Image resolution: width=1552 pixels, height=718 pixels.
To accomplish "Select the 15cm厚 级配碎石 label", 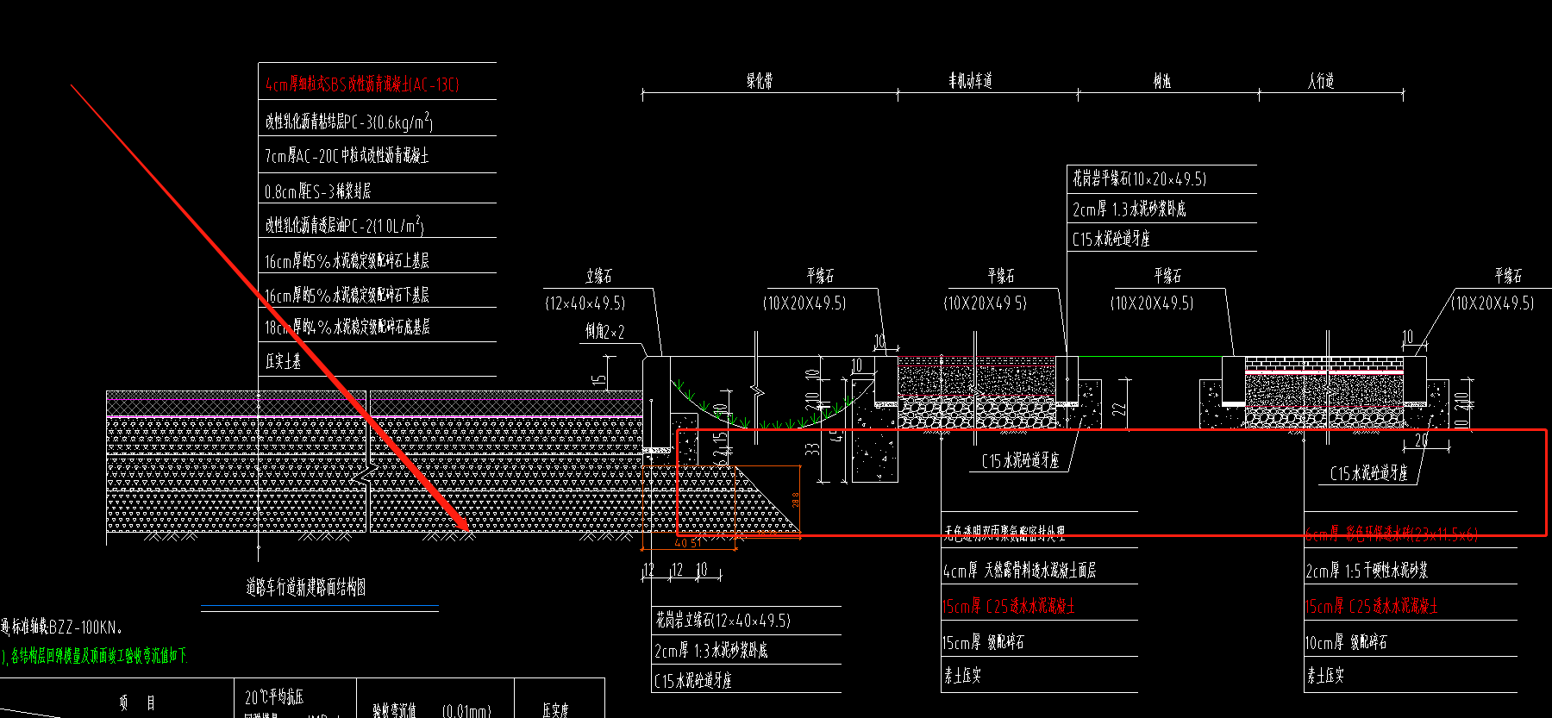I will tap(984, 642).
